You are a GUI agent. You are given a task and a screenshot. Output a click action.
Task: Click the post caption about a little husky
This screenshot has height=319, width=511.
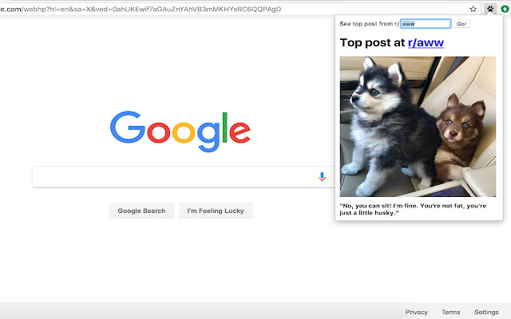(413, 209)
